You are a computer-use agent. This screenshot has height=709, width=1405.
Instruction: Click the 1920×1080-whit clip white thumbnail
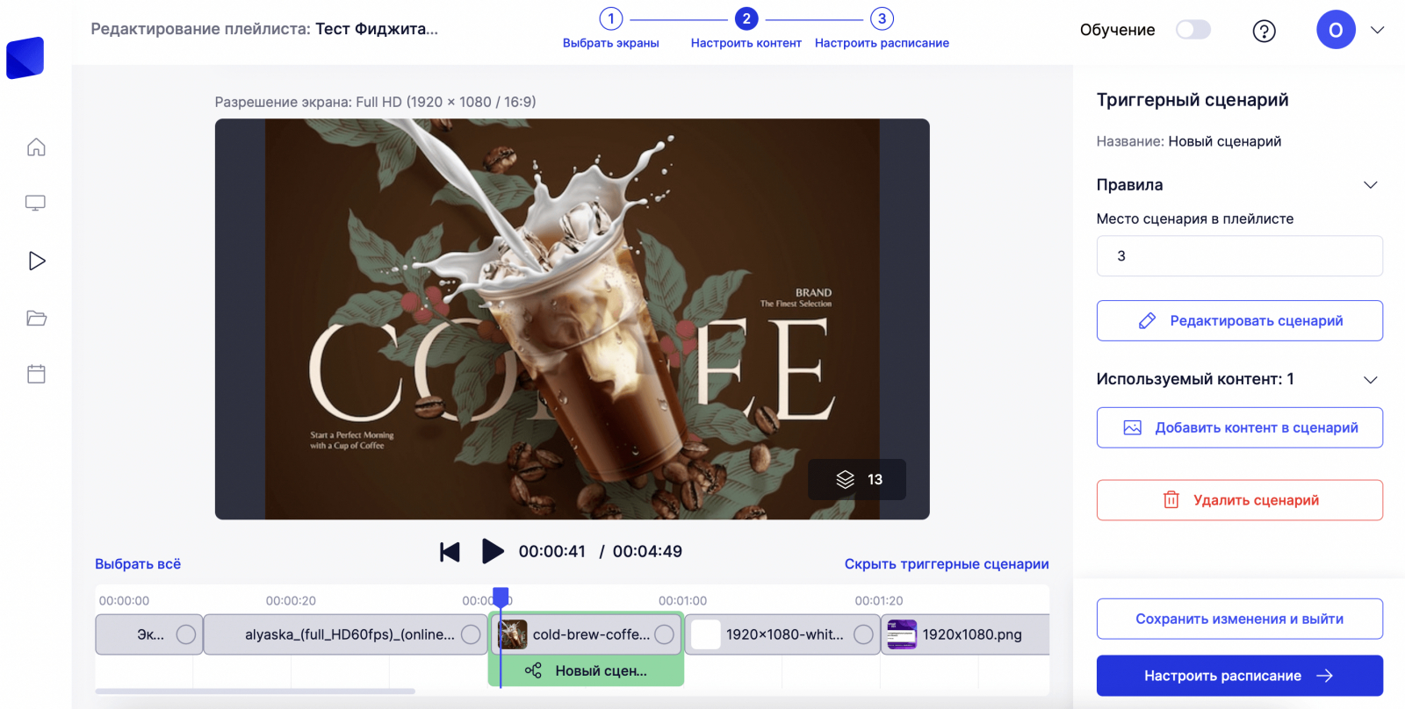tap(706, 634)
